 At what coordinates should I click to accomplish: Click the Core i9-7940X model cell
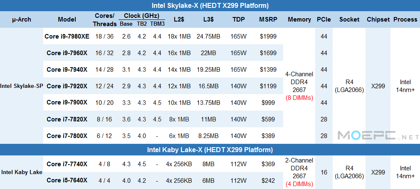click(x=67, y=69)
